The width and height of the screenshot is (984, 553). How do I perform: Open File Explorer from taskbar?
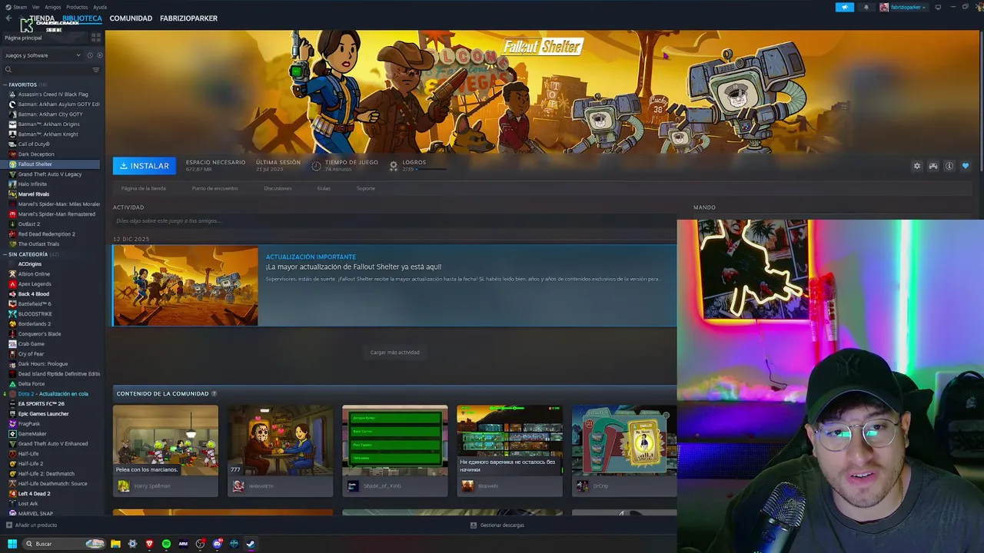115,544
